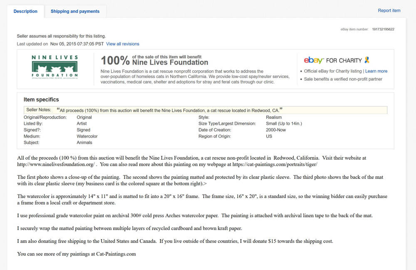The height and width of the screenshot is (270, 416).
Task: Click the Nine Lives Foundation heading
Action: coord(170,62)
